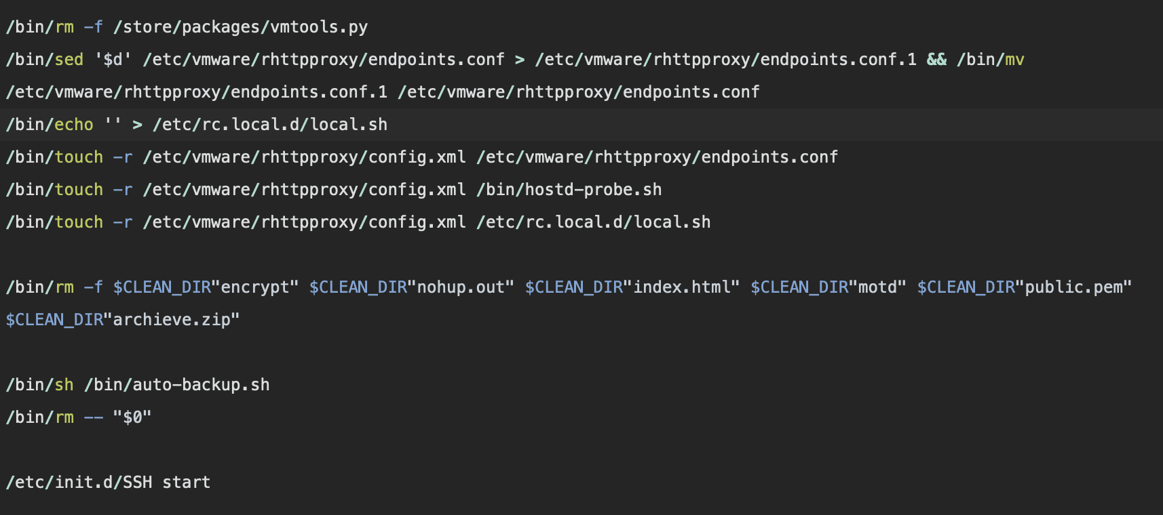Click the word start on last line
Screen dimensions: 1163x515
186,482
